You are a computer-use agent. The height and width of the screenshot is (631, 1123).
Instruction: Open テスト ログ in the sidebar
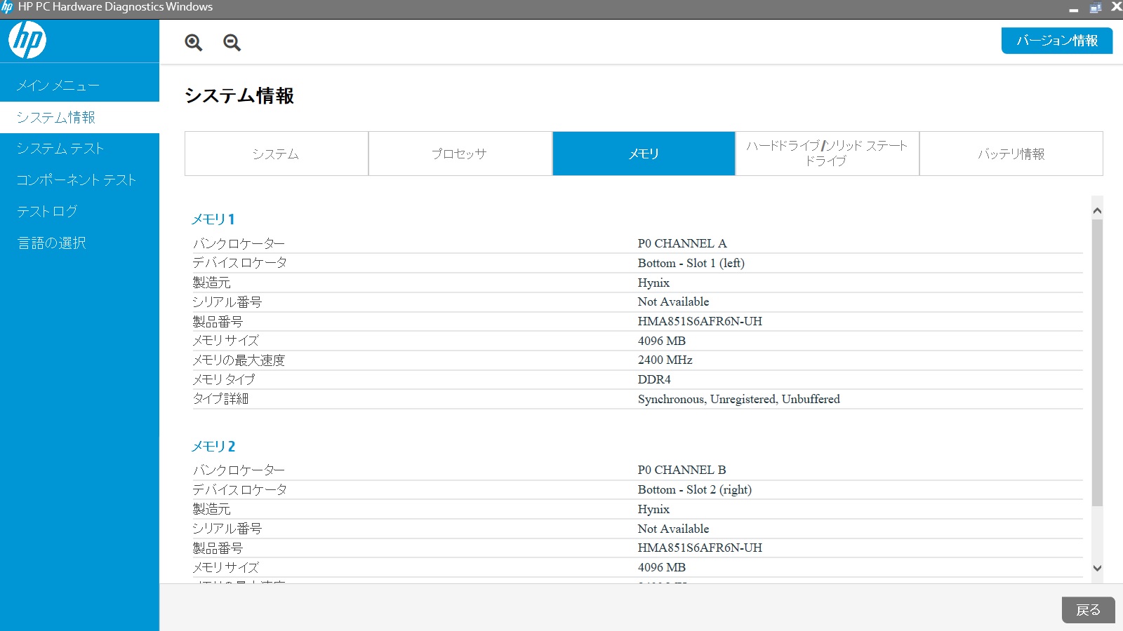tap(47, 211)
